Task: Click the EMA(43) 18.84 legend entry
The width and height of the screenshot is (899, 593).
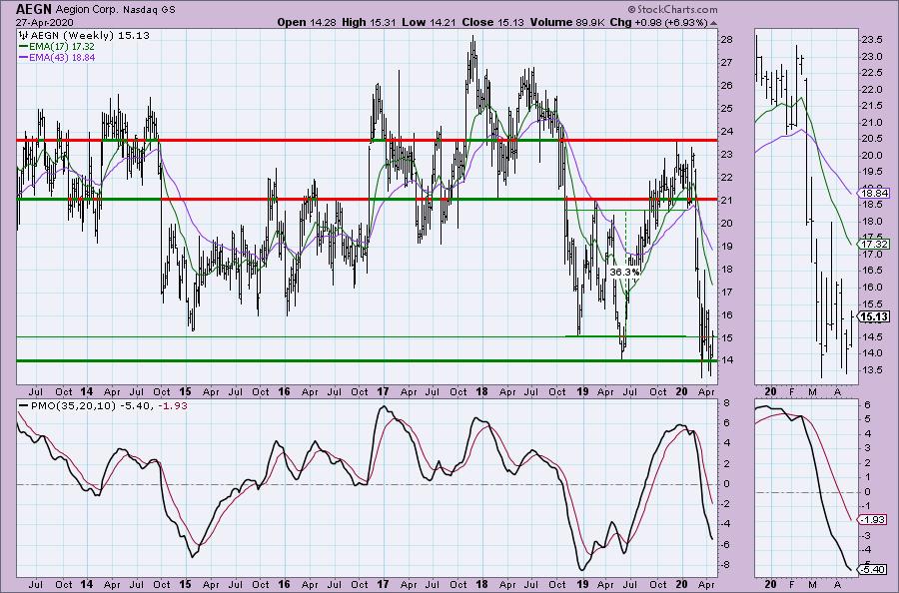Action: pyautogui.click(x=61, y=57)
